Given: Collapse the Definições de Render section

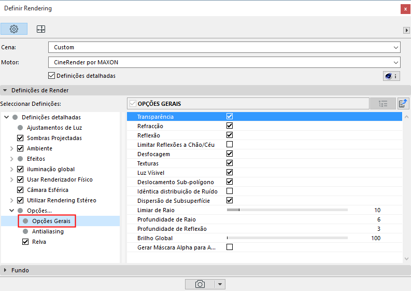Looking at the screenshot, I should tap(5, 90).
